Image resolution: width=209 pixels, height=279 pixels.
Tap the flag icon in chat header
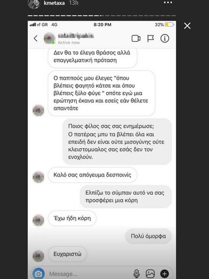[150, 38]
